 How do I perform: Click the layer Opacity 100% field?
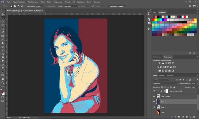click(194, 83)
